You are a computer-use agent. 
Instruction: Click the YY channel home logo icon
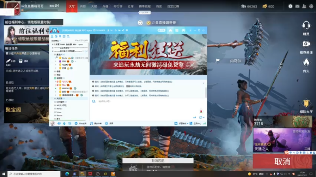[55, 30]
